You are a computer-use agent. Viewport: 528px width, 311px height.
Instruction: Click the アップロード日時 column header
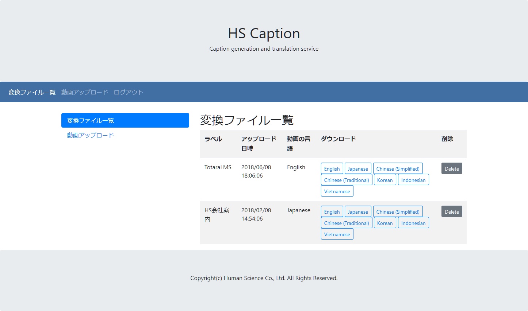pyautogui.click(x=259, y=144)
